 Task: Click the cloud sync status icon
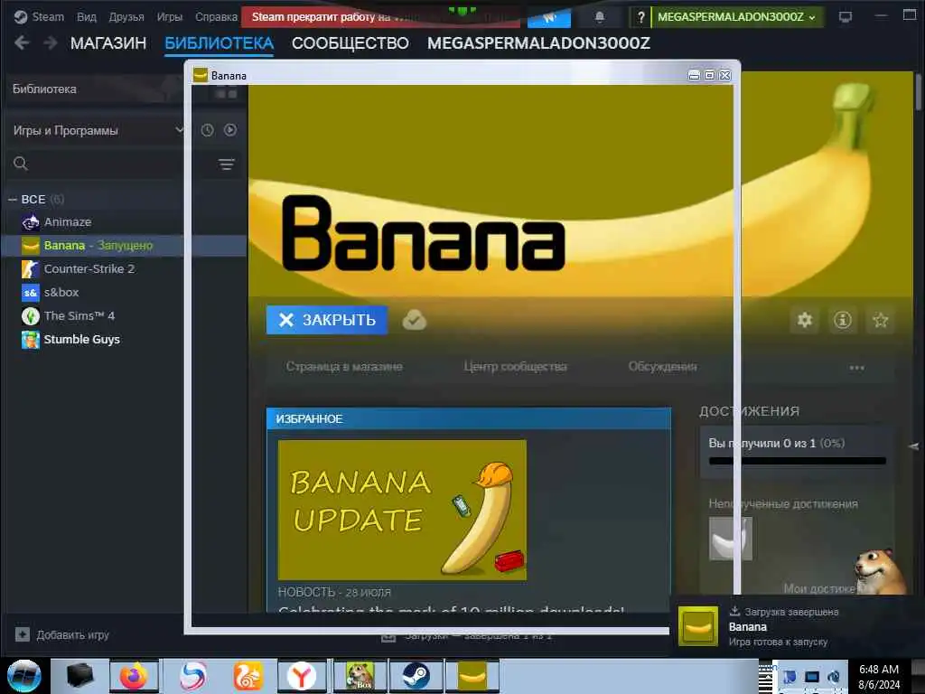(414, 320)
